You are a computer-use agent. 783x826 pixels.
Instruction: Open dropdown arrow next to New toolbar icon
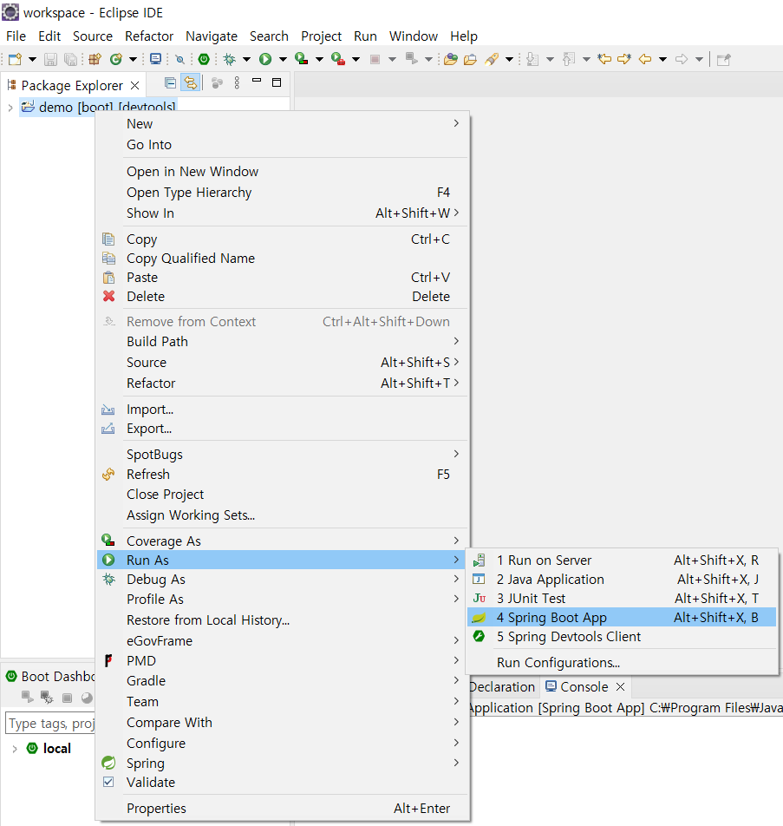click(x=32, y=59)
